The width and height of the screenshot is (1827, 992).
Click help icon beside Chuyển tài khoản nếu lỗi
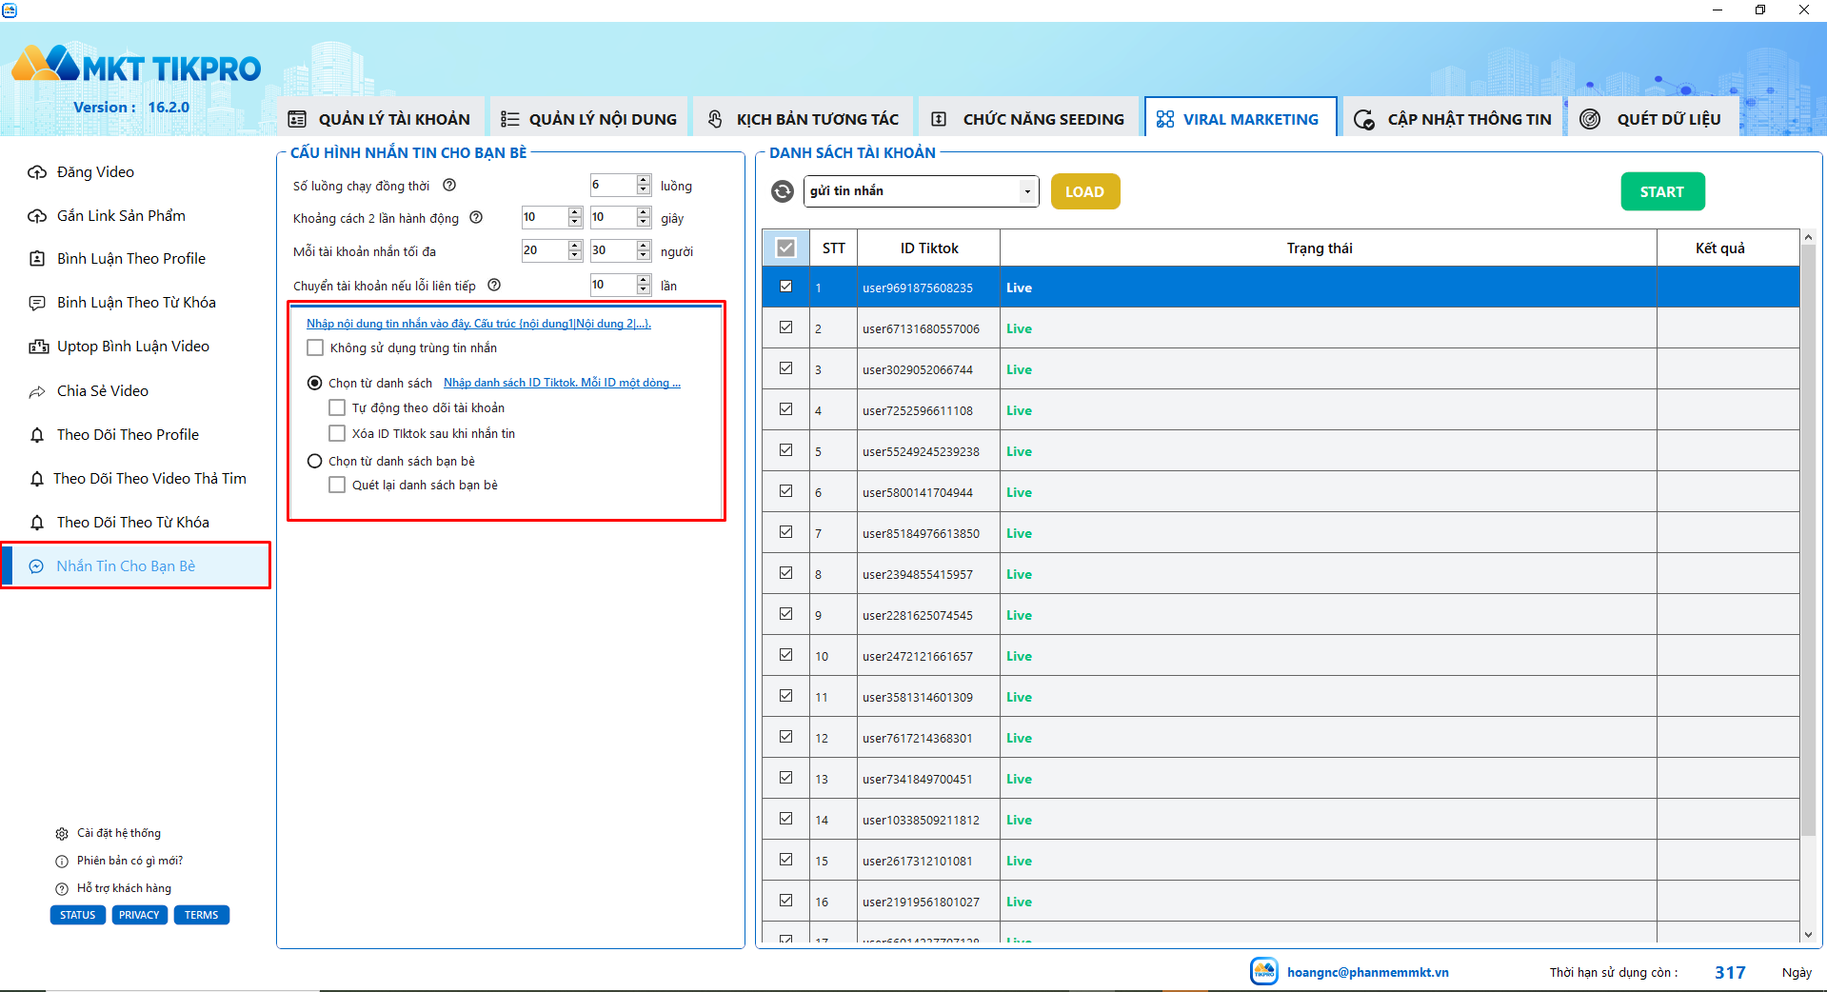click(494, 285)
